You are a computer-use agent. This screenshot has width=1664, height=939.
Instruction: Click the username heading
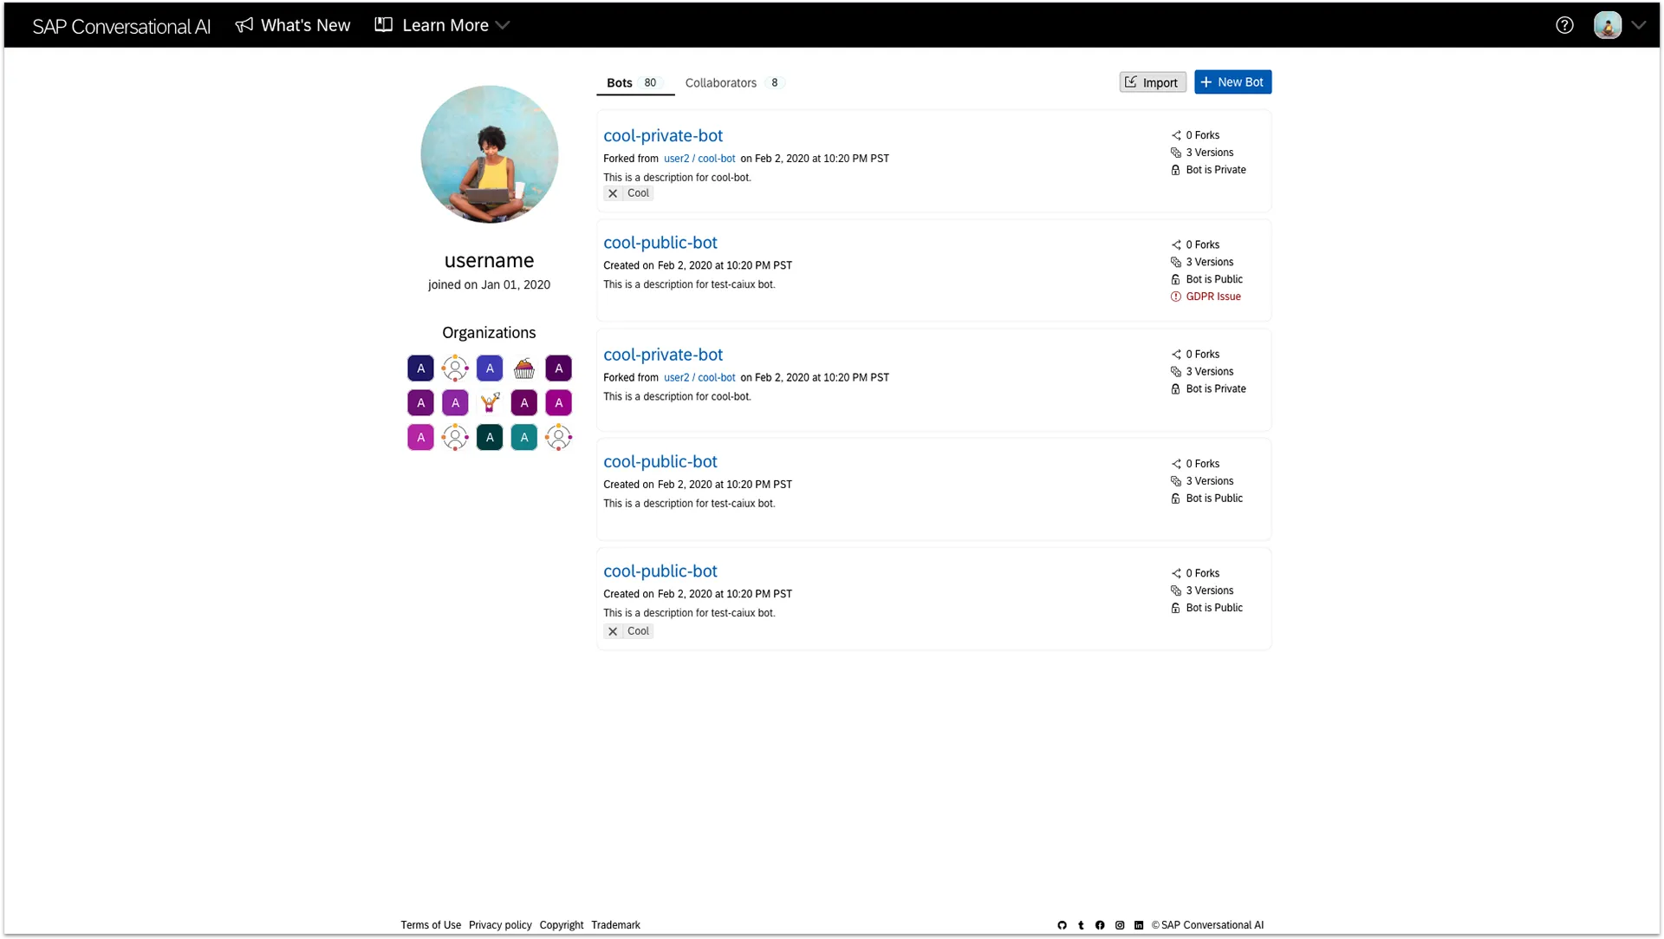click(x=489, y=260)
